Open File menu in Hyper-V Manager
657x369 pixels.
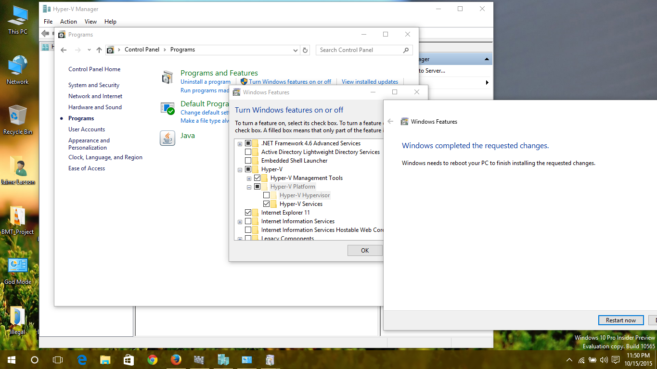[48, 22]
